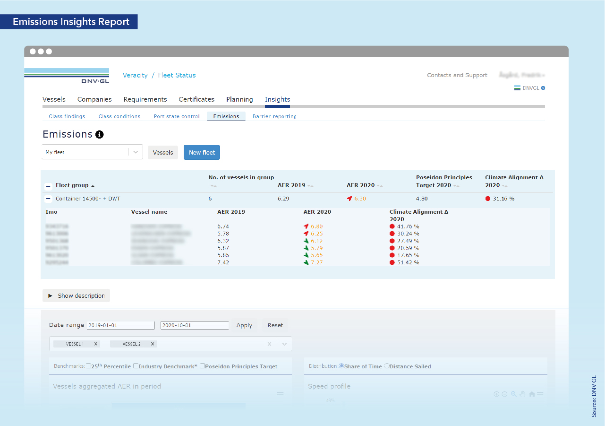Image resolution: width=605 pixels, height=426 pixels.
Task: Select the pan hand tool on Speed profile
Action: tap(522, 394)
